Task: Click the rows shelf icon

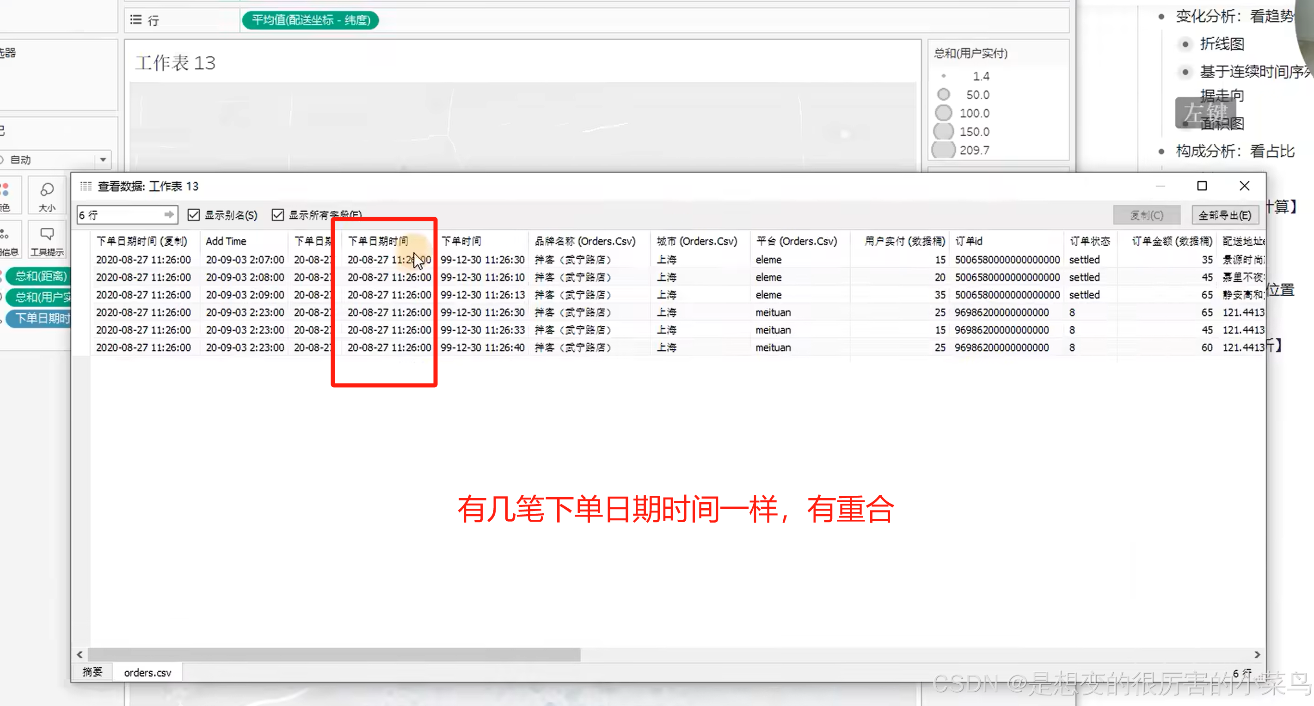Action: (135, 20)
